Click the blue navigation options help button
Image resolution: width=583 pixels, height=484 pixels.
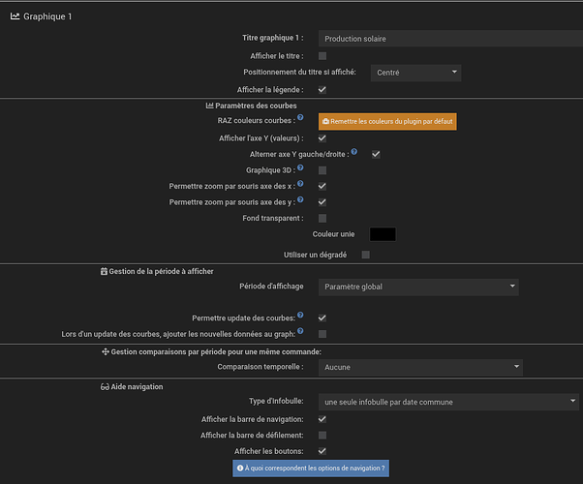pyautogui.click(x=310, y=469)
